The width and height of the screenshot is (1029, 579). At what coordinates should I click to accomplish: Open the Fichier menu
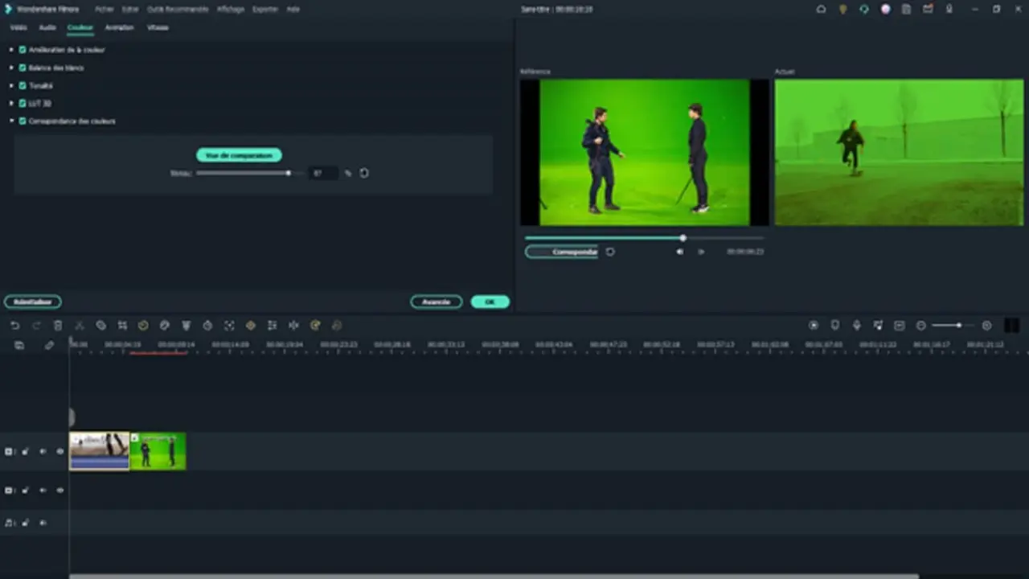coord(105,9)
